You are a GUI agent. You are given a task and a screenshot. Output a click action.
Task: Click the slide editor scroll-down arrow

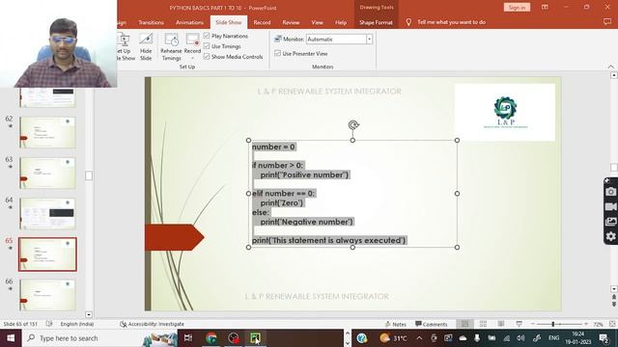(614, 289)
